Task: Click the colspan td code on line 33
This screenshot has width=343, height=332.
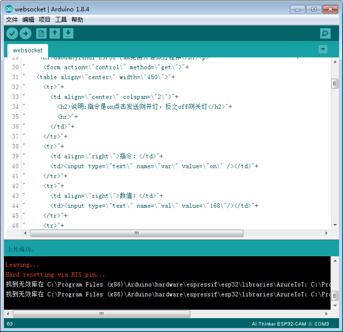Action: [114, 97]
